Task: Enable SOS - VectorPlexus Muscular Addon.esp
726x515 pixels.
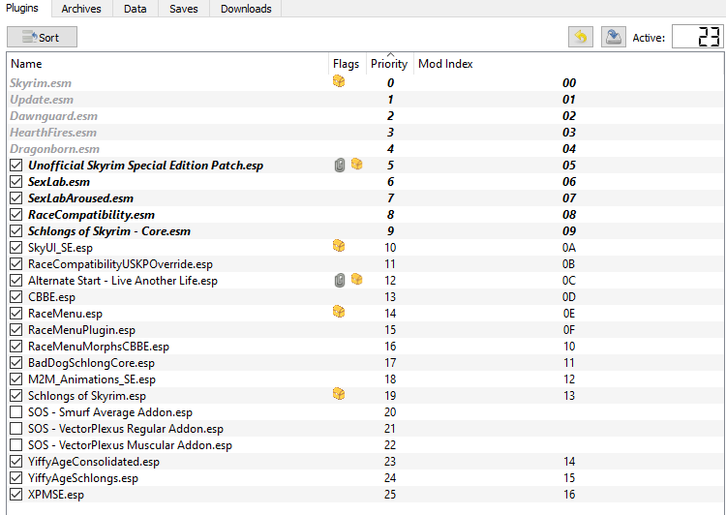Action: pyautogui.click(x=16, y=445)
